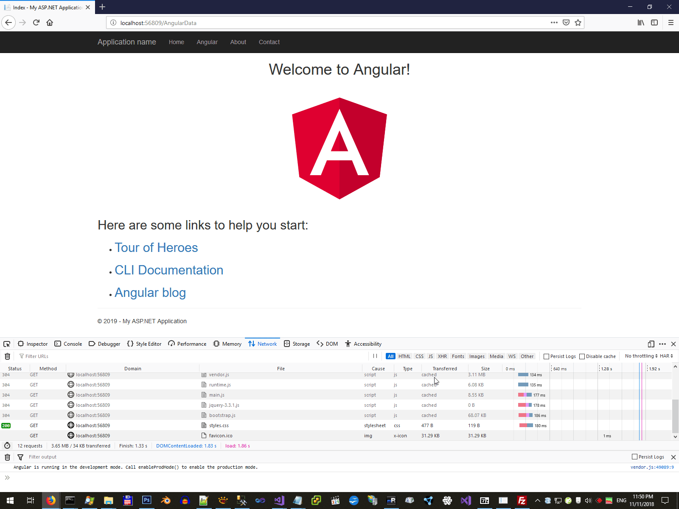The image size is (679, 509).
Task: Visit the Angular blog link
Action: pos(150,293)
